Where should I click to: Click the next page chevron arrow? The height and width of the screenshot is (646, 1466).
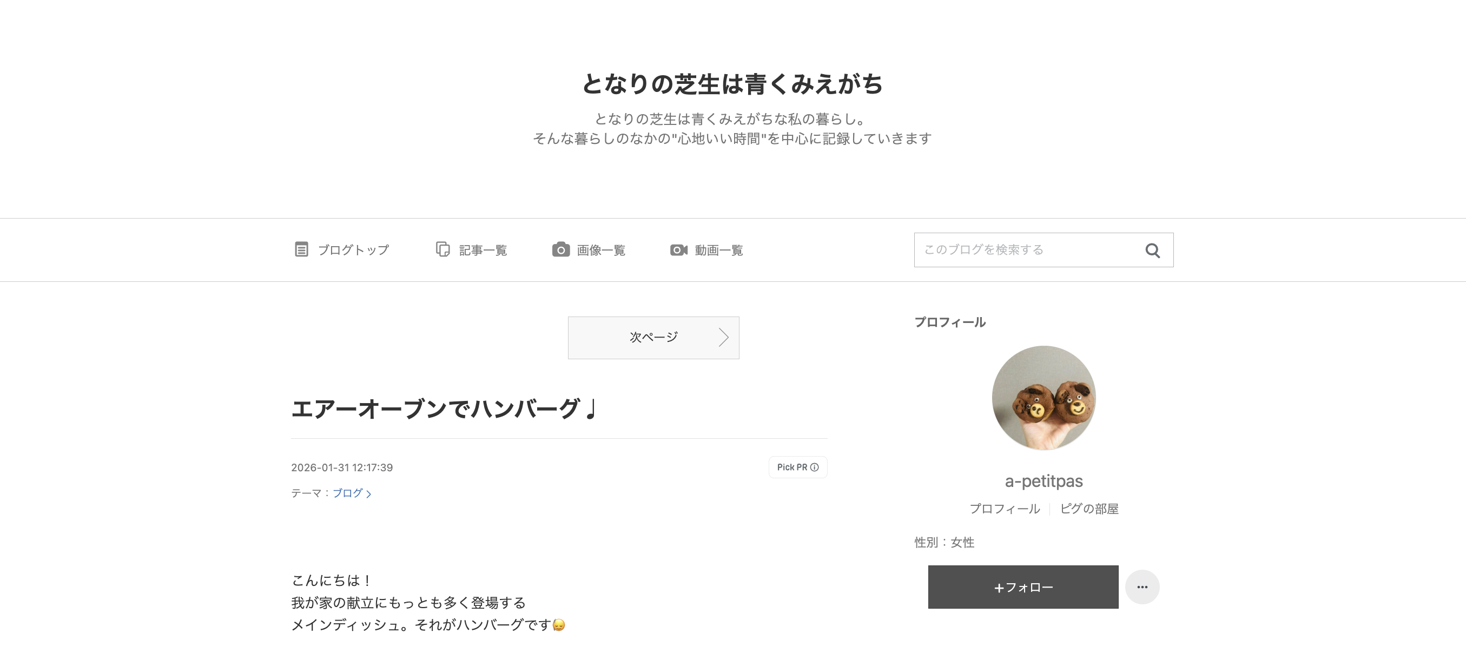[x=723, y=338]
